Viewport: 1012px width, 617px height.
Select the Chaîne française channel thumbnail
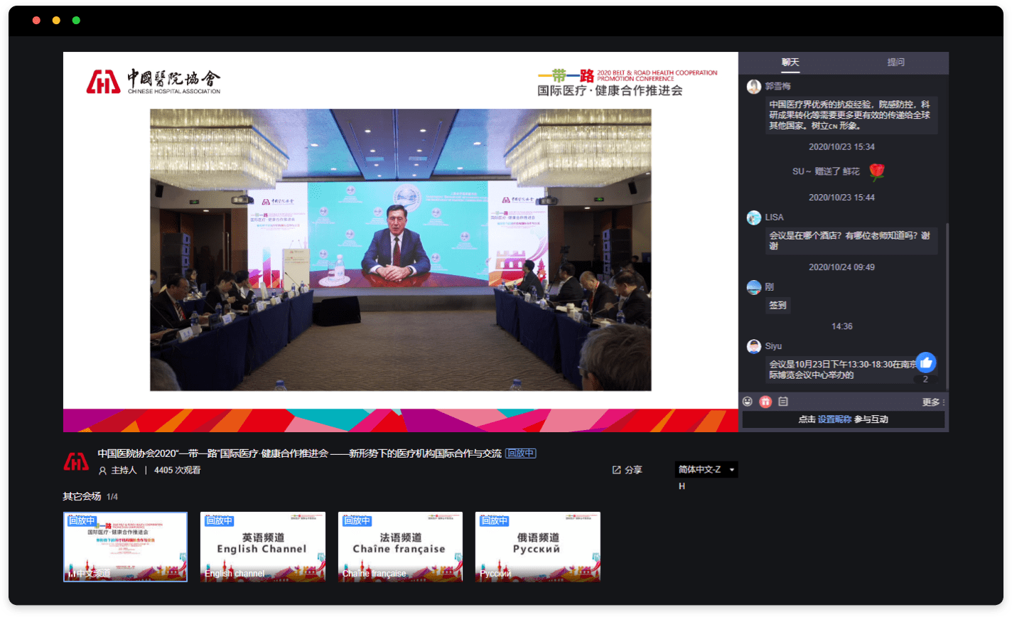[x=400, y=547]
